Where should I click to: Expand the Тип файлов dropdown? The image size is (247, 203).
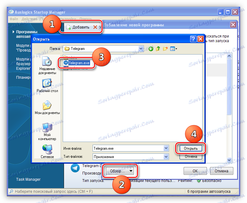pos(166,157)
